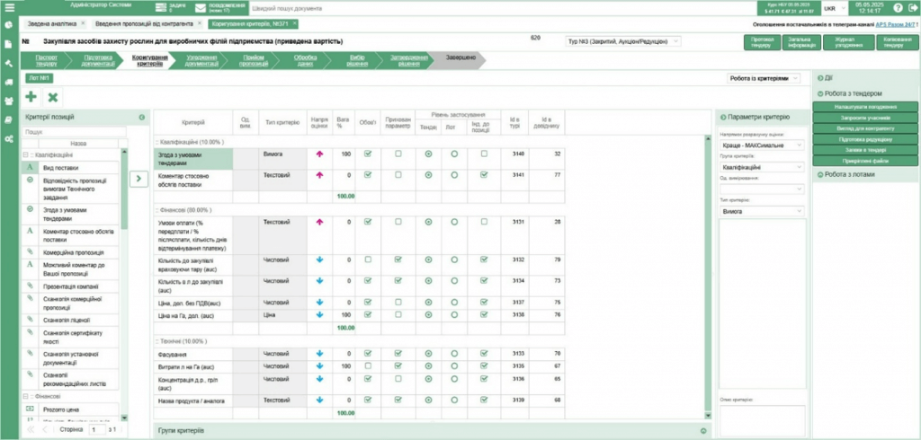Image resolution: width=921 pixels, height=440 pixels.
Task: Go to the Прийом пропозицій stage
Action: [254, 60]
